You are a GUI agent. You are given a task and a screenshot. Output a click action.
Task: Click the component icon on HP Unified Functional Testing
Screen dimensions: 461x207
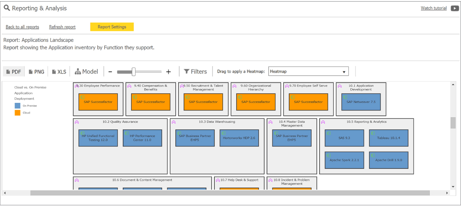pos(82,133)
